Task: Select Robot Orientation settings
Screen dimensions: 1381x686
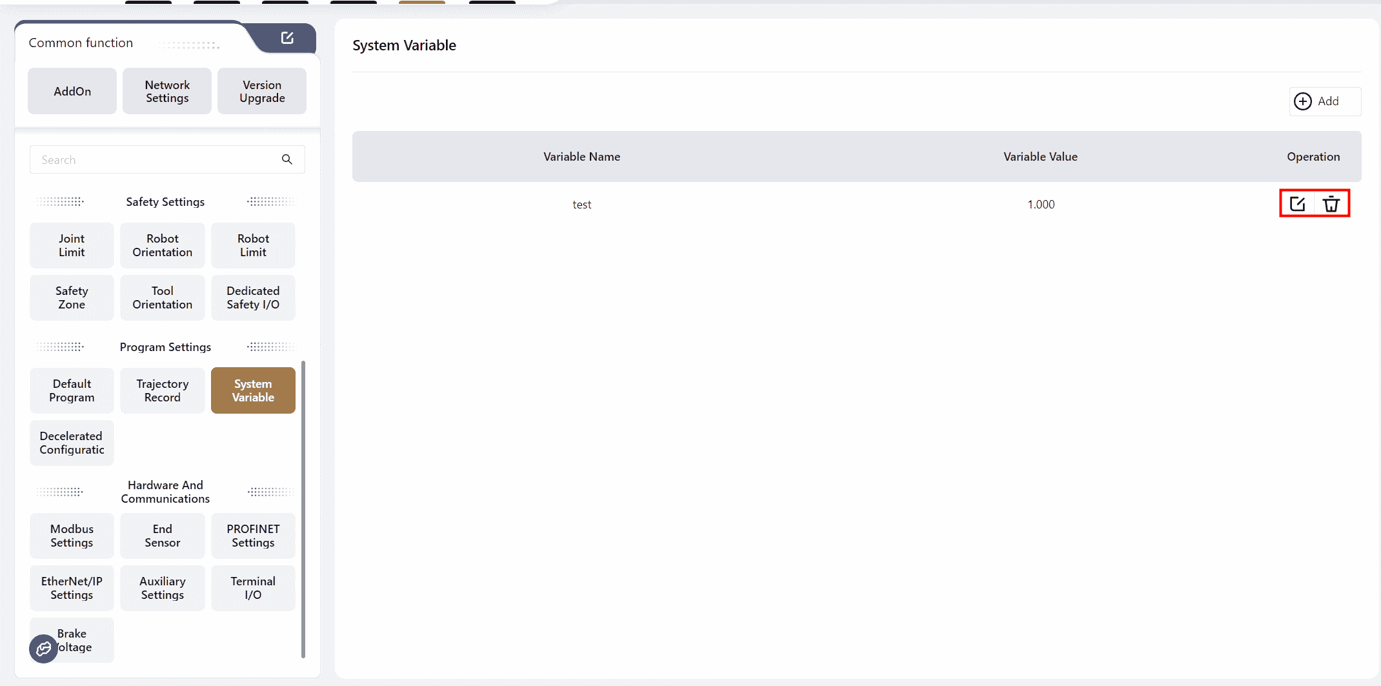Action: [x=163, y=245]
